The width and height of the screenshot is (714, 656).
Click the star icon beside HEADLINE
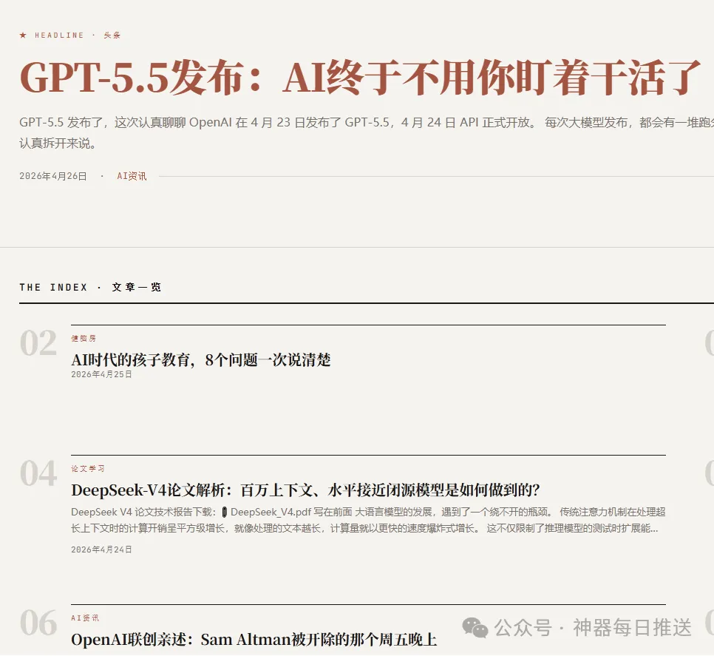point(23,35)
